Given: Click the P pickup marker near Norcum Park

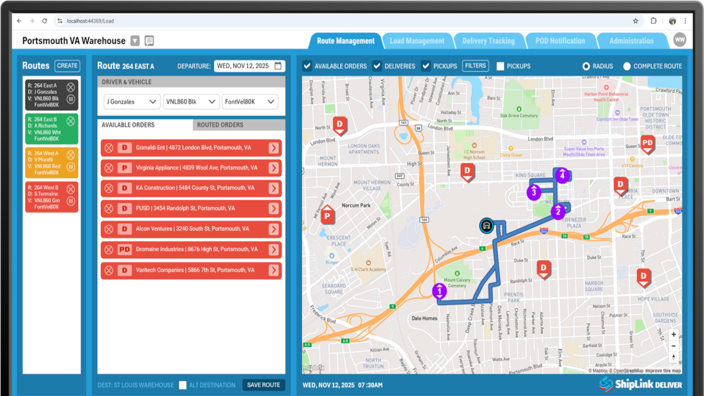Looking at the screenshot, I should point(328,216).
